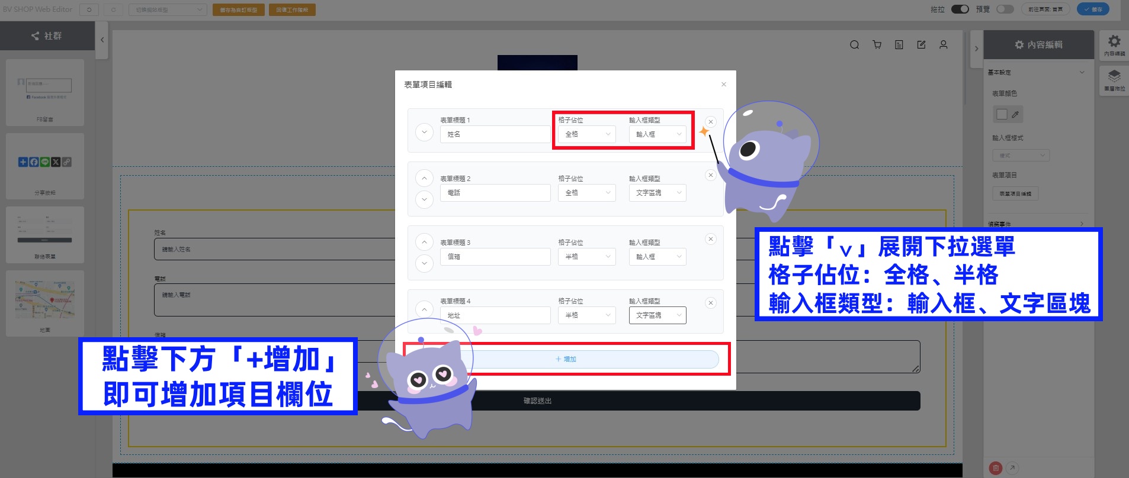This screenshot has height=478, width=1129.
Task: Click the edit pencil icon in page header
Action: (x=921, y=45)
